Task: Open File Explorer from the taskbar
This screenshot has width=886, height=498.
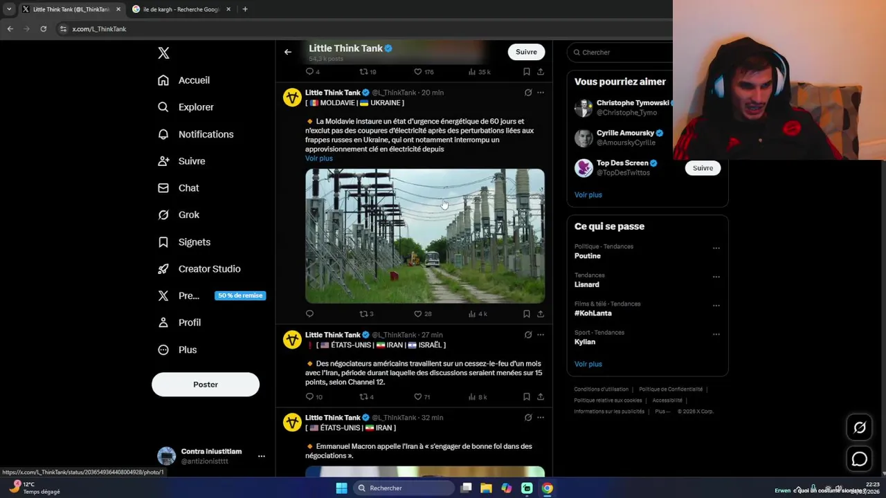Action: point(486,488)
